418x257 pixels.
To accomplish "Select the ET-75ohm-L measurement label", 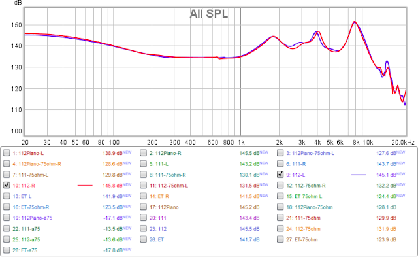I will coord(304,196).
